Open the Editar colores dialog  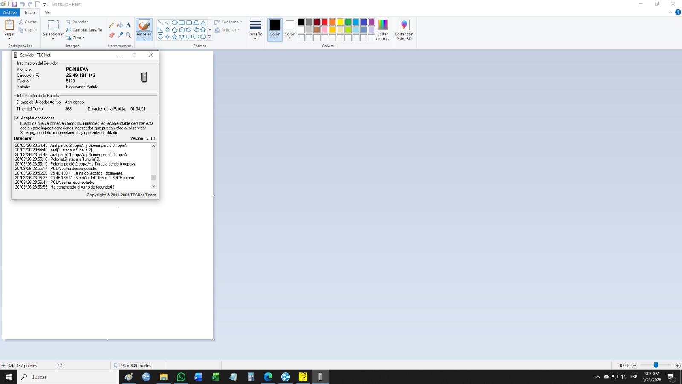(382, 30)
